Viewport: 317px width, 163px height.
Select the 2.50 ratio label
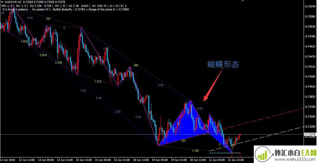118,112
